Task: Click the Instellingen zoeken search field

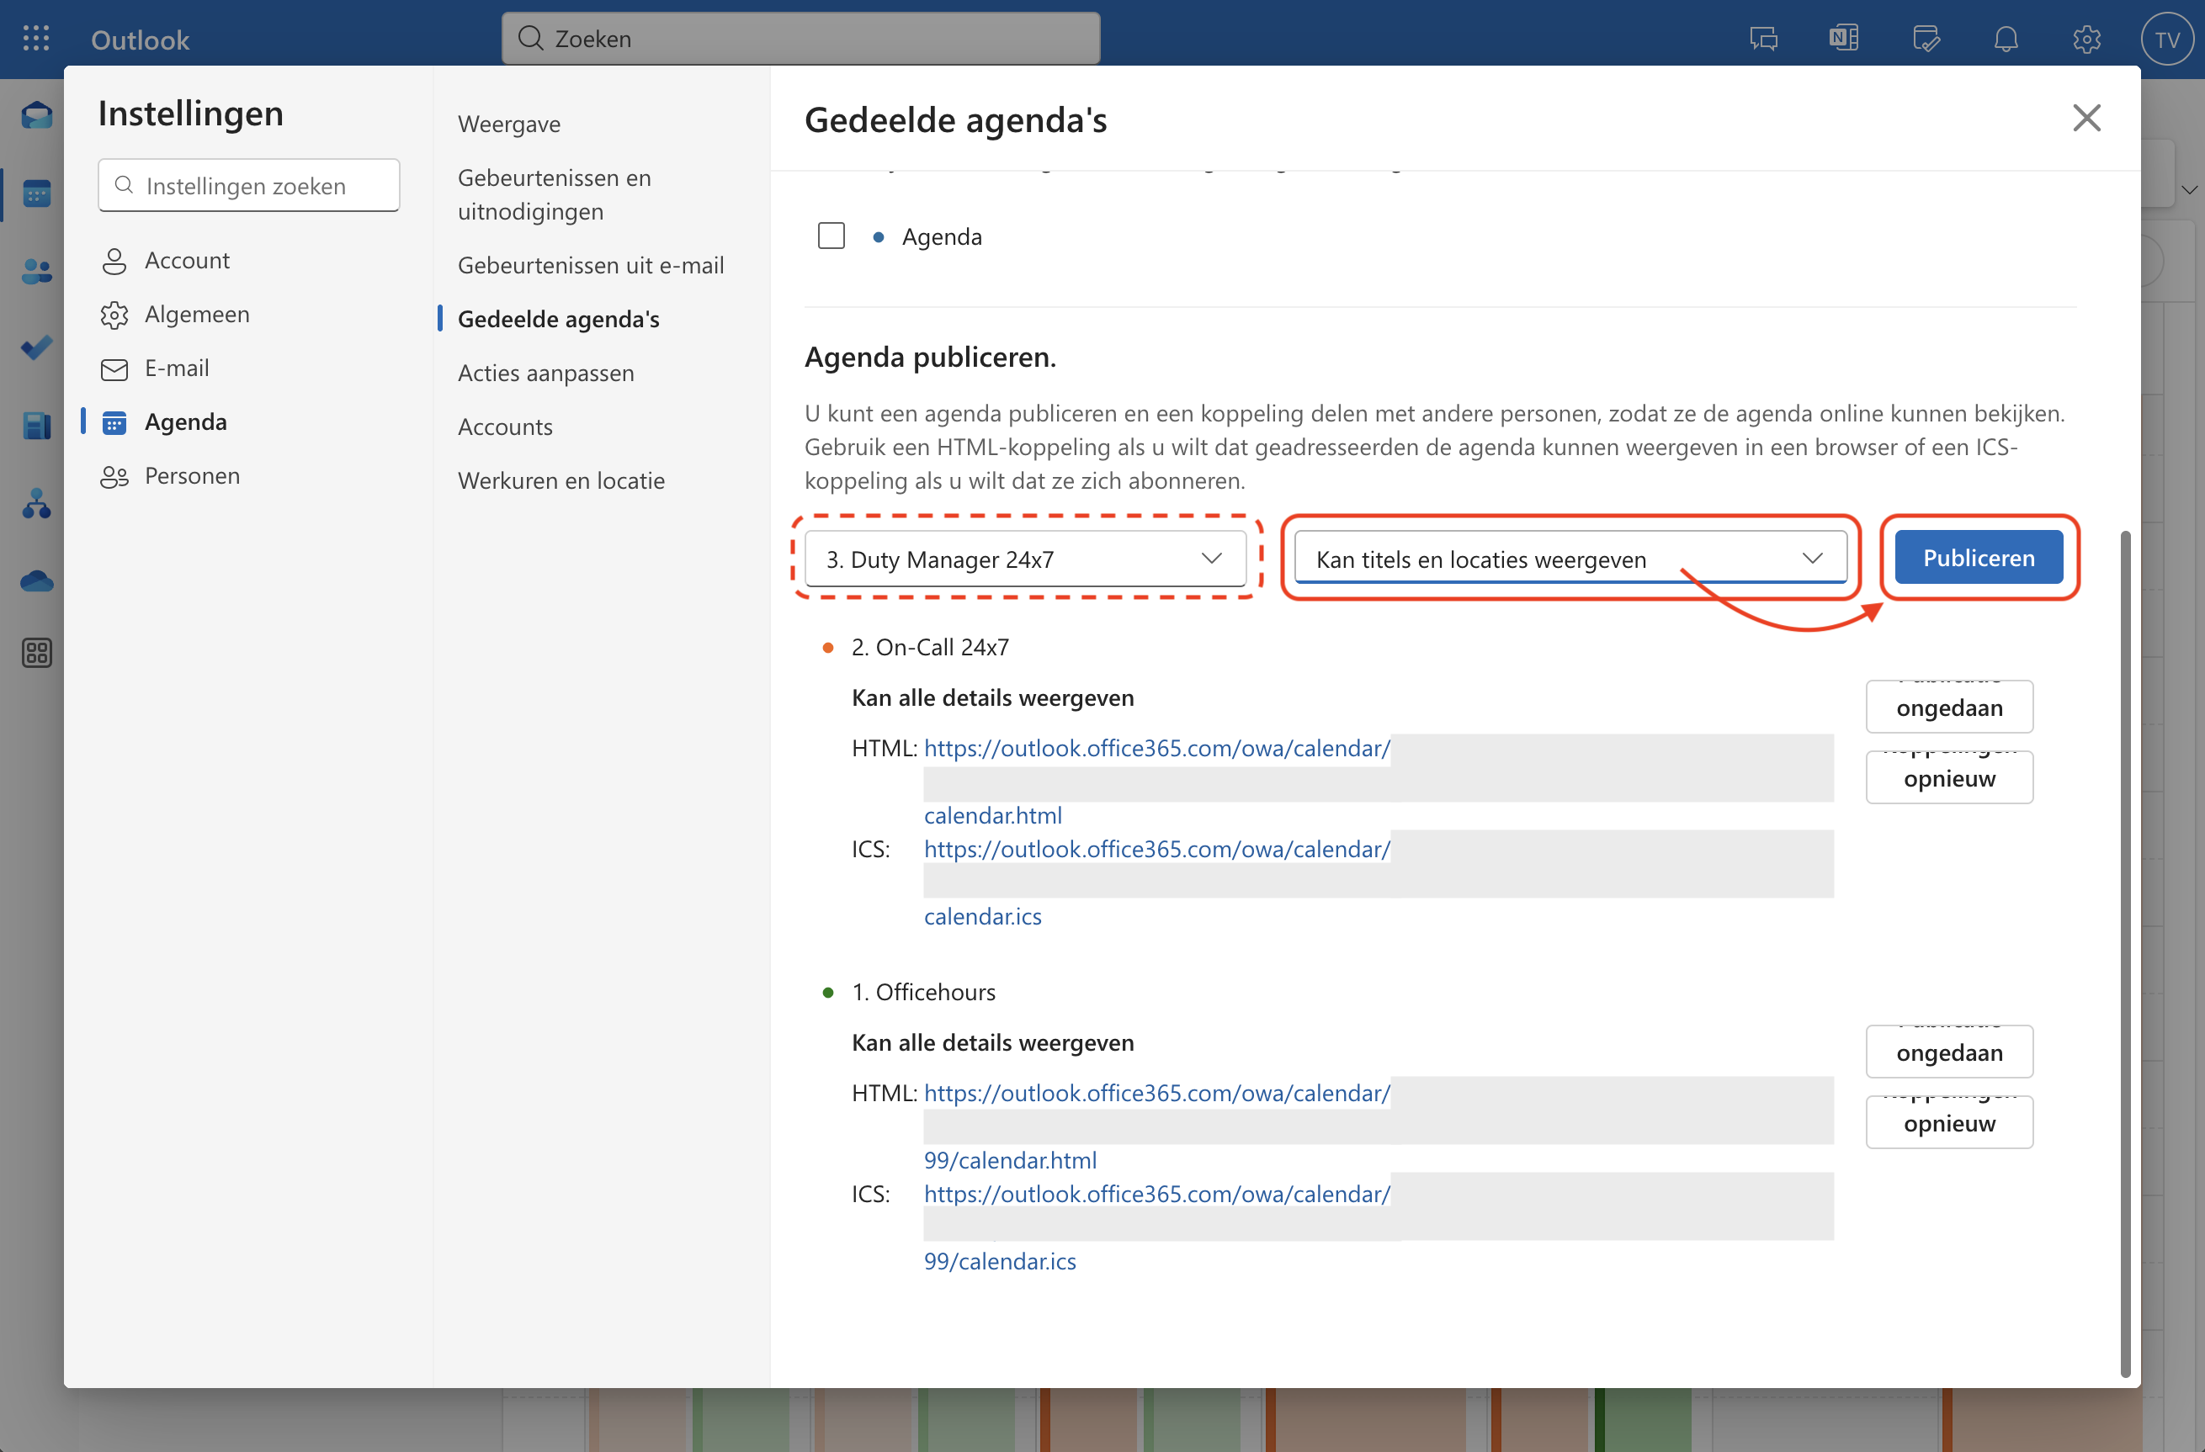Action: pyautogui.click(x=248, y=185)
